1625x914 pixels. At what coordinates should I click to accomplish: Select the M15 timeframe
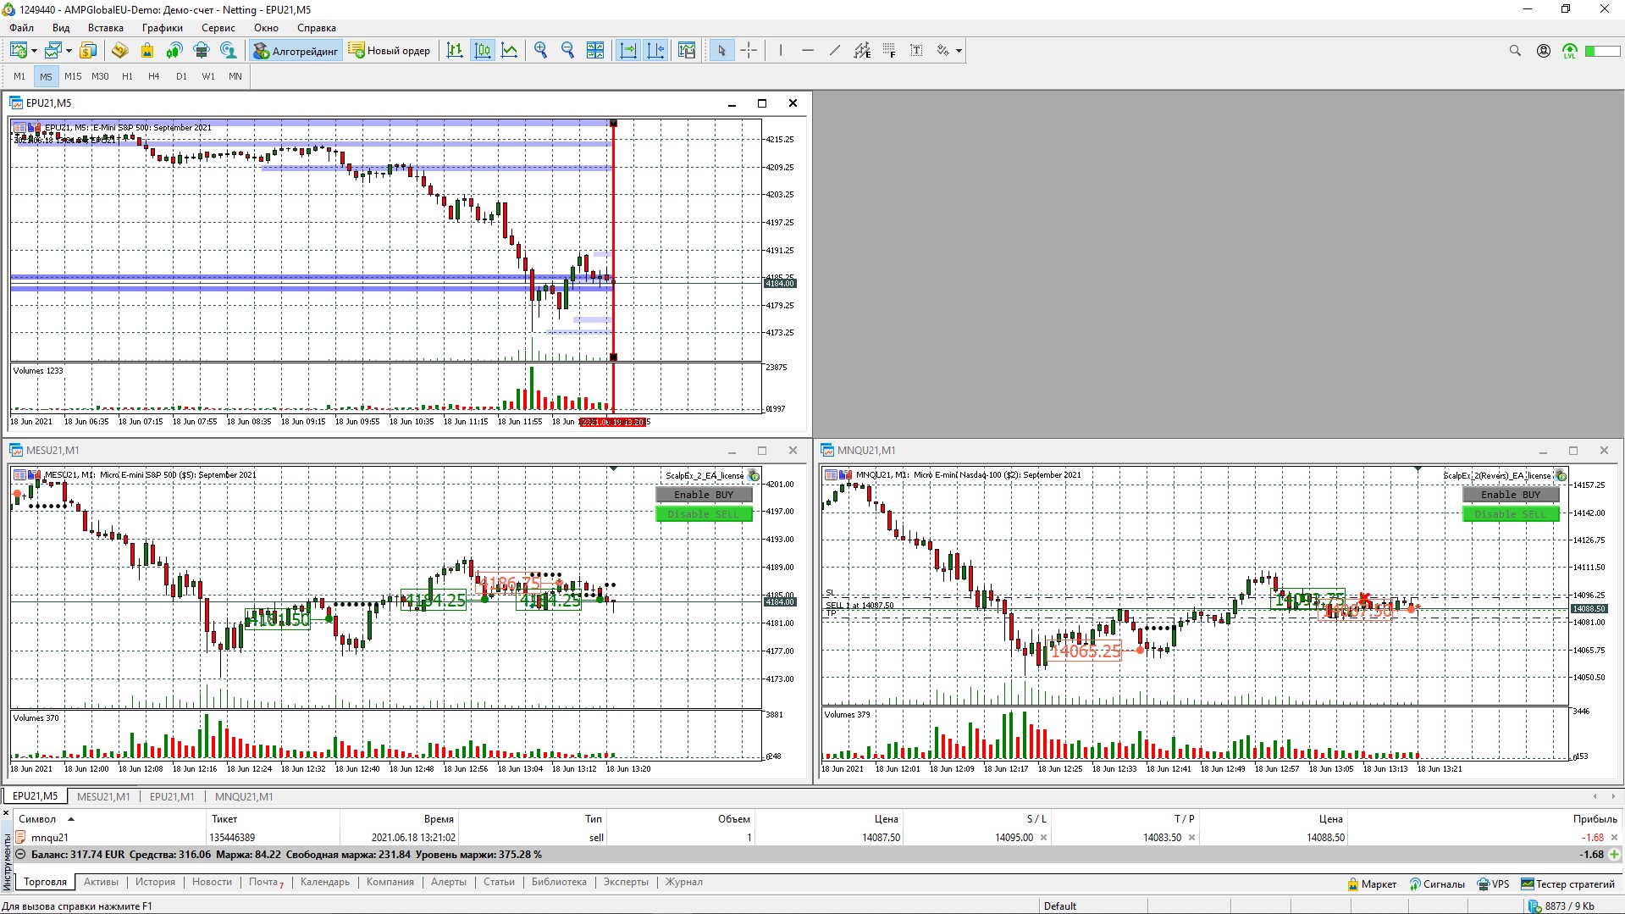coord(73,76)
